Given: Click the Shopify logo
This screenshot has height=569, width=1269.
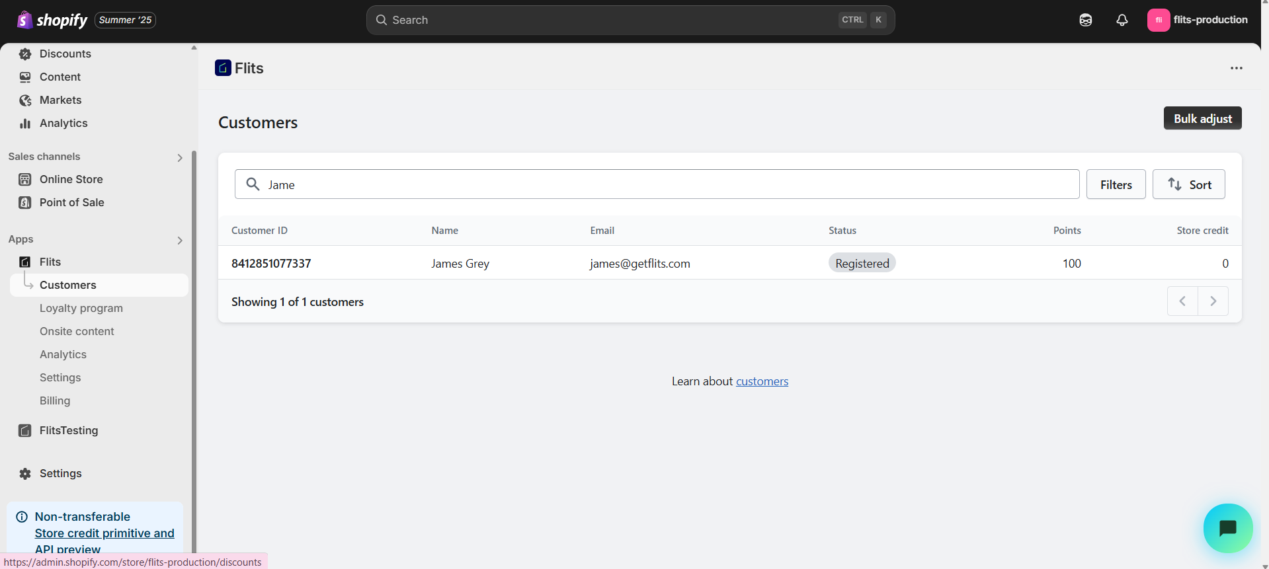Looking at the screenshot, I should point(52,20).
